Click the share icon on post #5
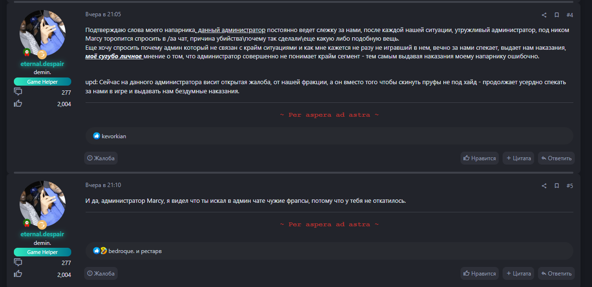The height and width of the screenshot is (287, 592). 544,186
